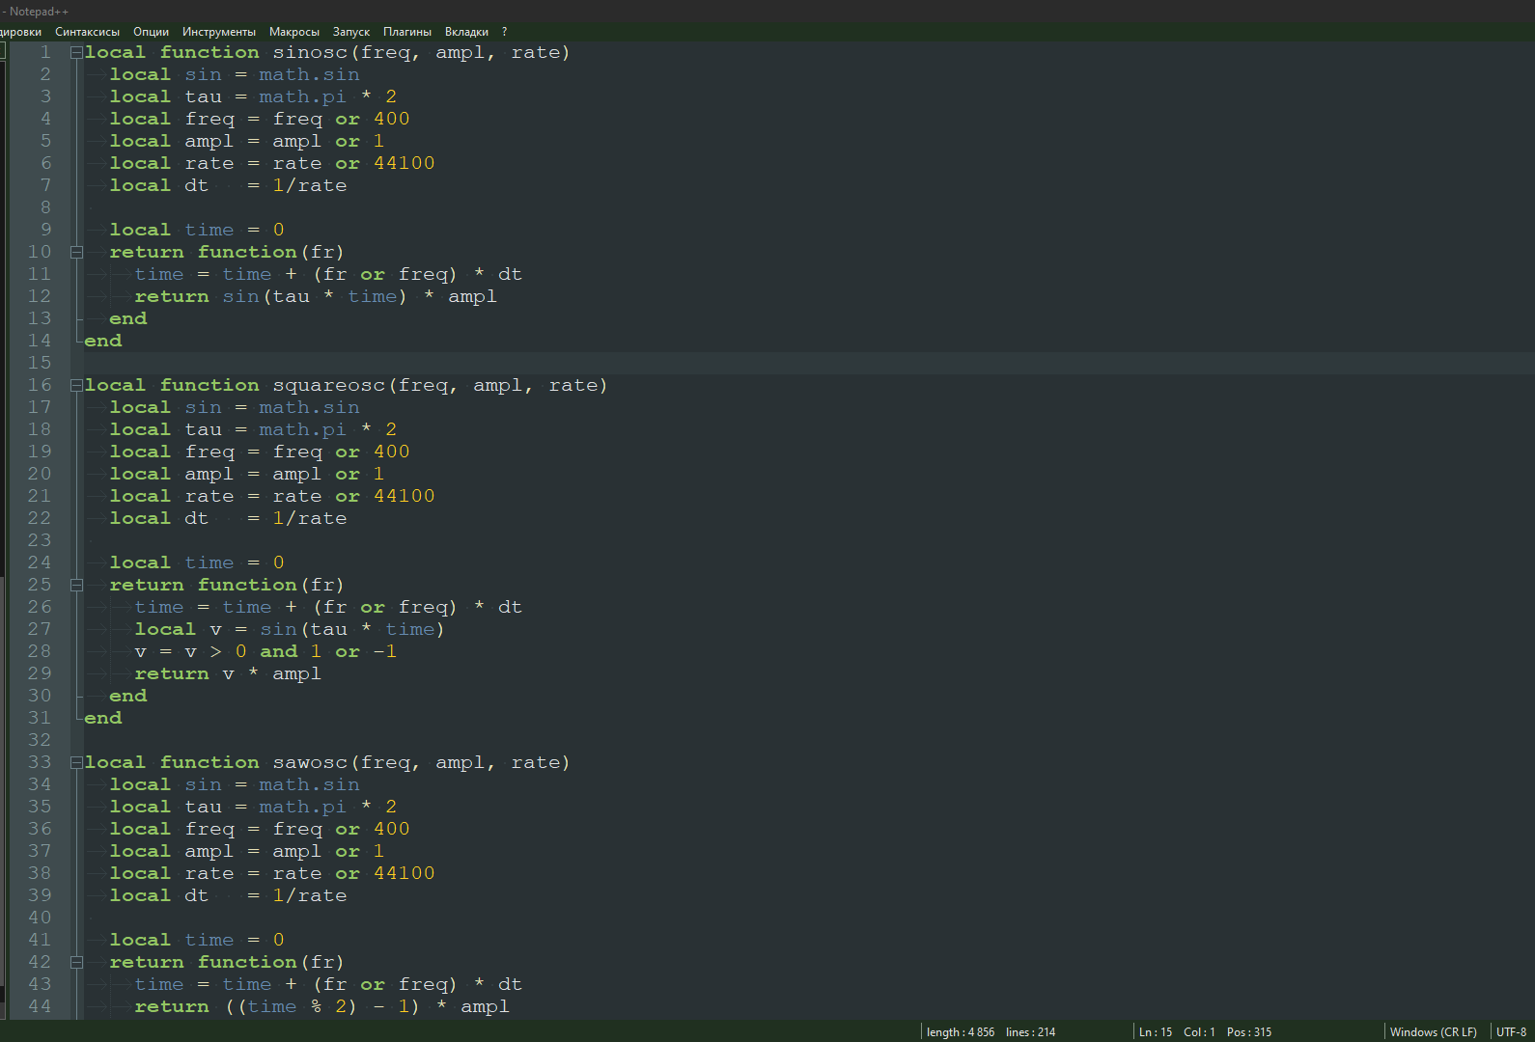Open the Опции menu
The height and width of the screenshot is (1042, 1535).
point(151,32)
